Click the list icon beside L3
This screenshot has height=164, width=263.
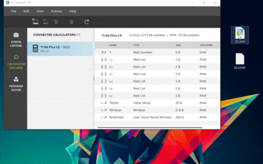pos(104,74)
